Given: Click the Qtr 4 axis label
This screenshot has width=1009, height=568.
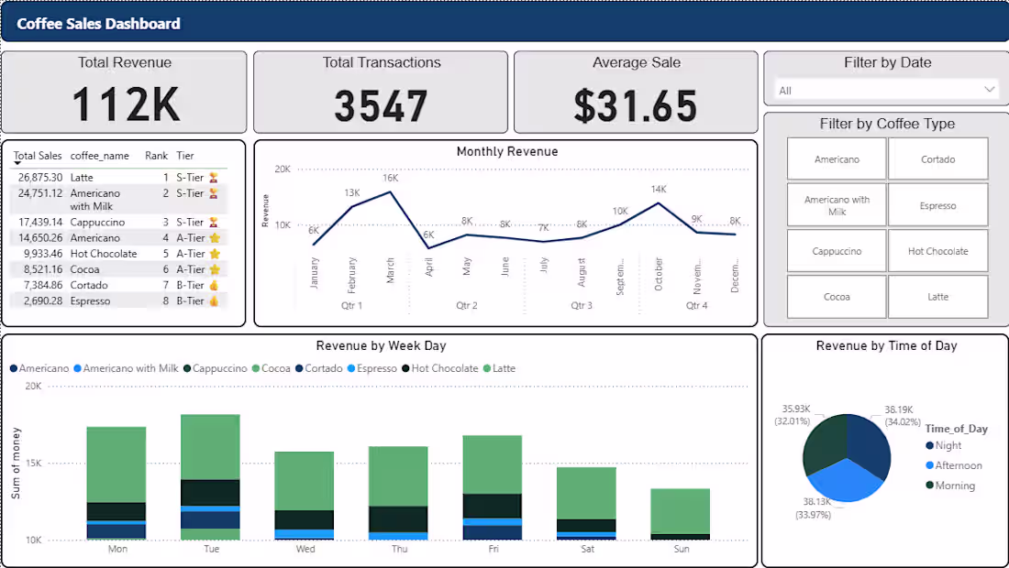Looking at the screenshot, I should (696, 305).
